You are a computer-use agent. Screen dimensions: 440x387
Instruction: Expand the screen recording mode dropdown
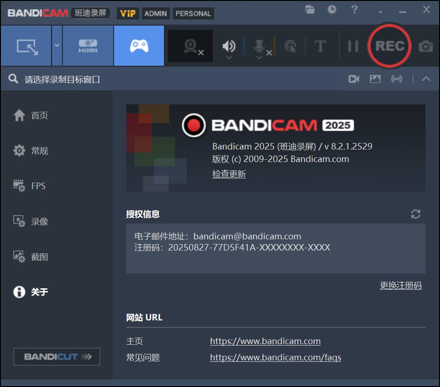[x=57, y=45]
